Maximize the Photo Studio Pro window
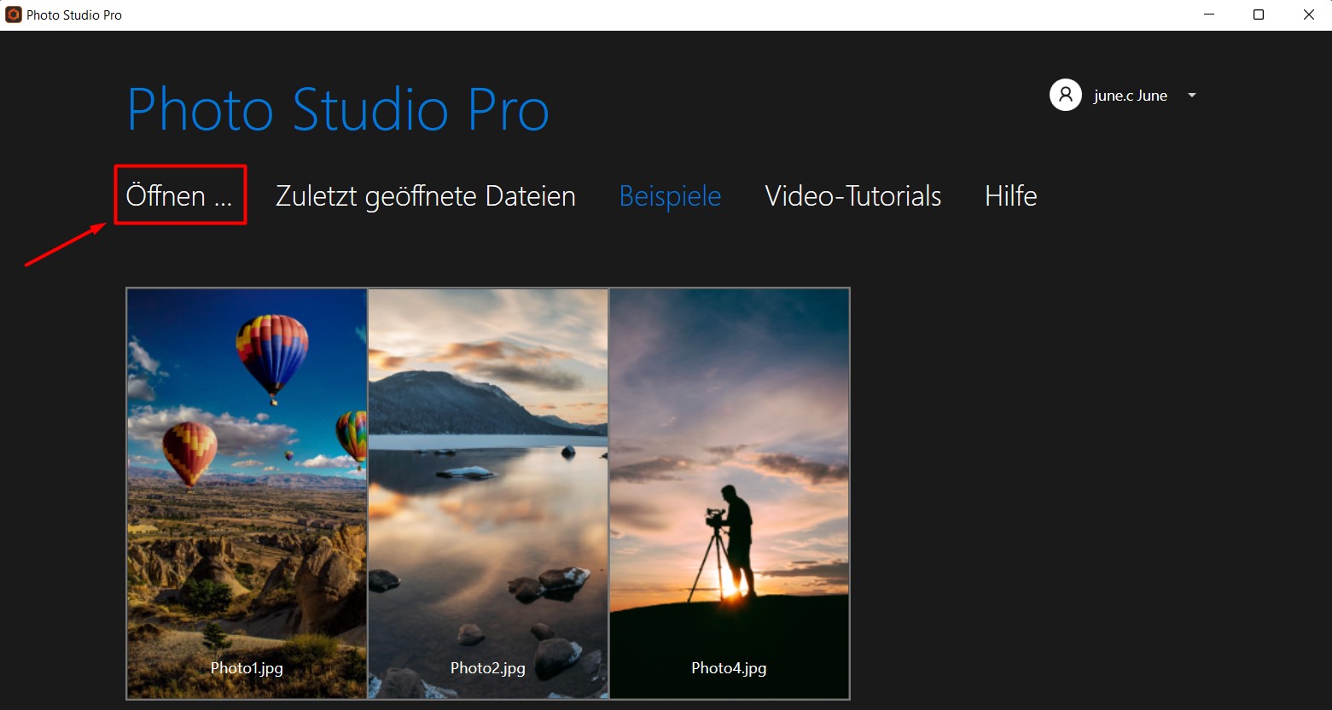This screenshot has height=710, width=1332. 1258,15
